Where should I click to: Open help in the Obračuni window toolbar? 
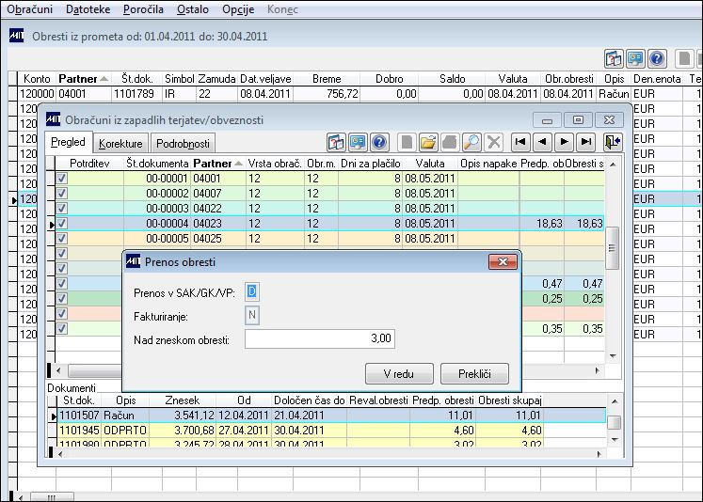click(x=379, y=142)
